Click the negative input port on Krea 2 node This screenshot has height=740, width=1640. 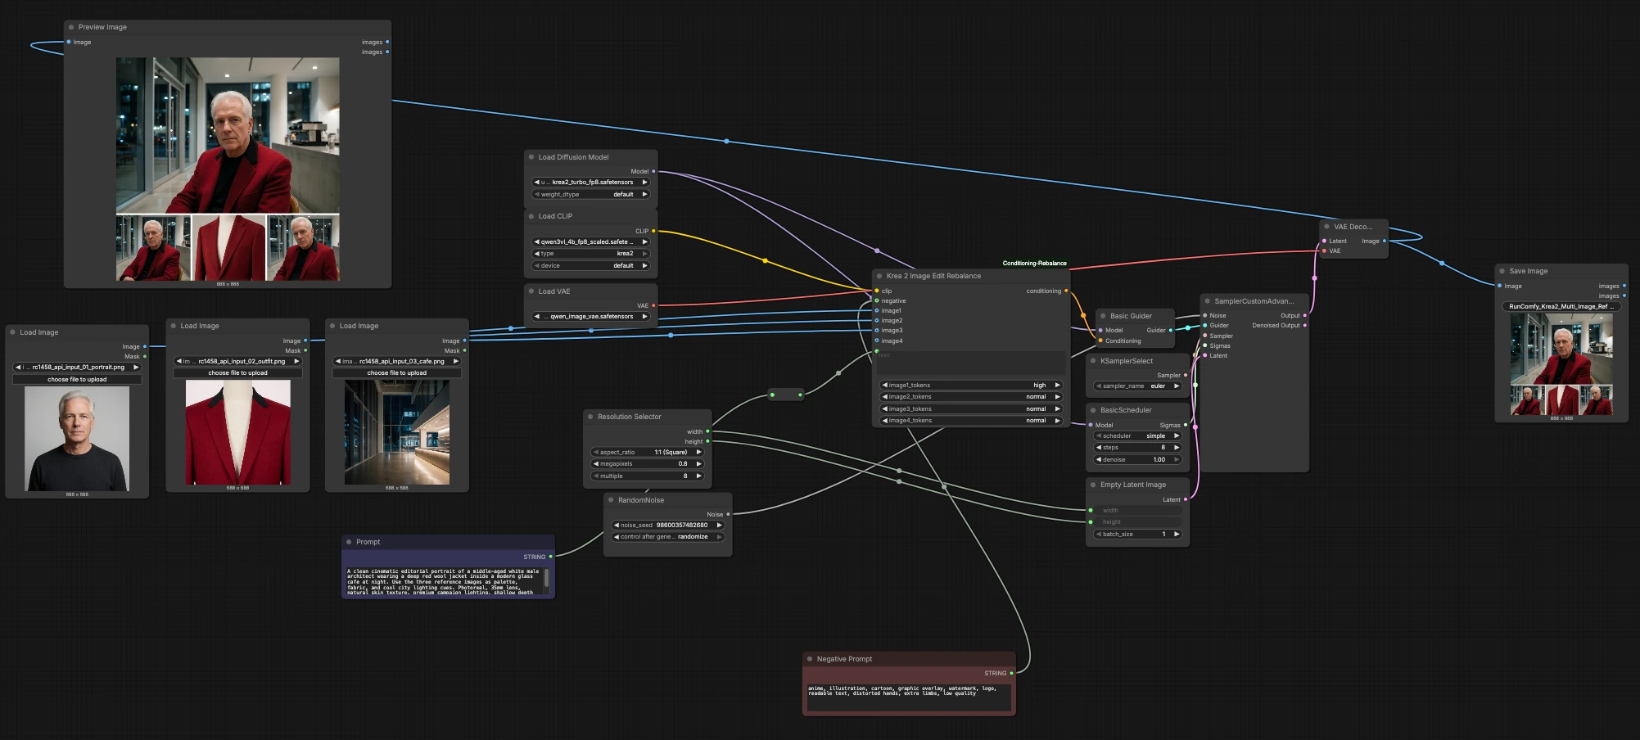pyautogui.click(x=877, y=300)
